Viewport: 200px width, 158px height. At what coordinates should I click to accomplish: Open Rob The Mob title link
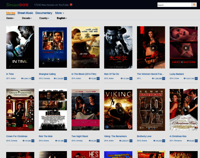coord(46,136)
